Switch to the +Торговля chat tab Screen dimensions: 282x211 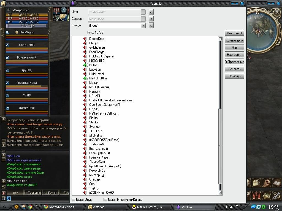click(x=33, y=193)
